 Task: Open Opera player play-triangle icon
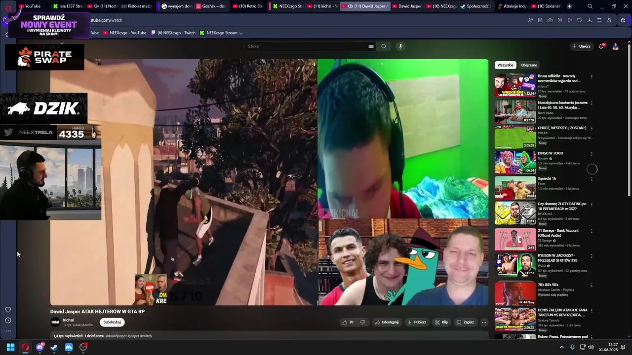[x=570, y=20]
